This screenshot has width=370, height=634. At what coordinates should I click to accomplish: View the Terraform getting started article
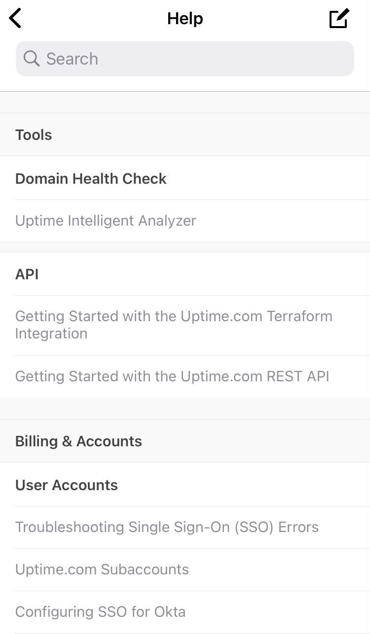pos(185,325)
